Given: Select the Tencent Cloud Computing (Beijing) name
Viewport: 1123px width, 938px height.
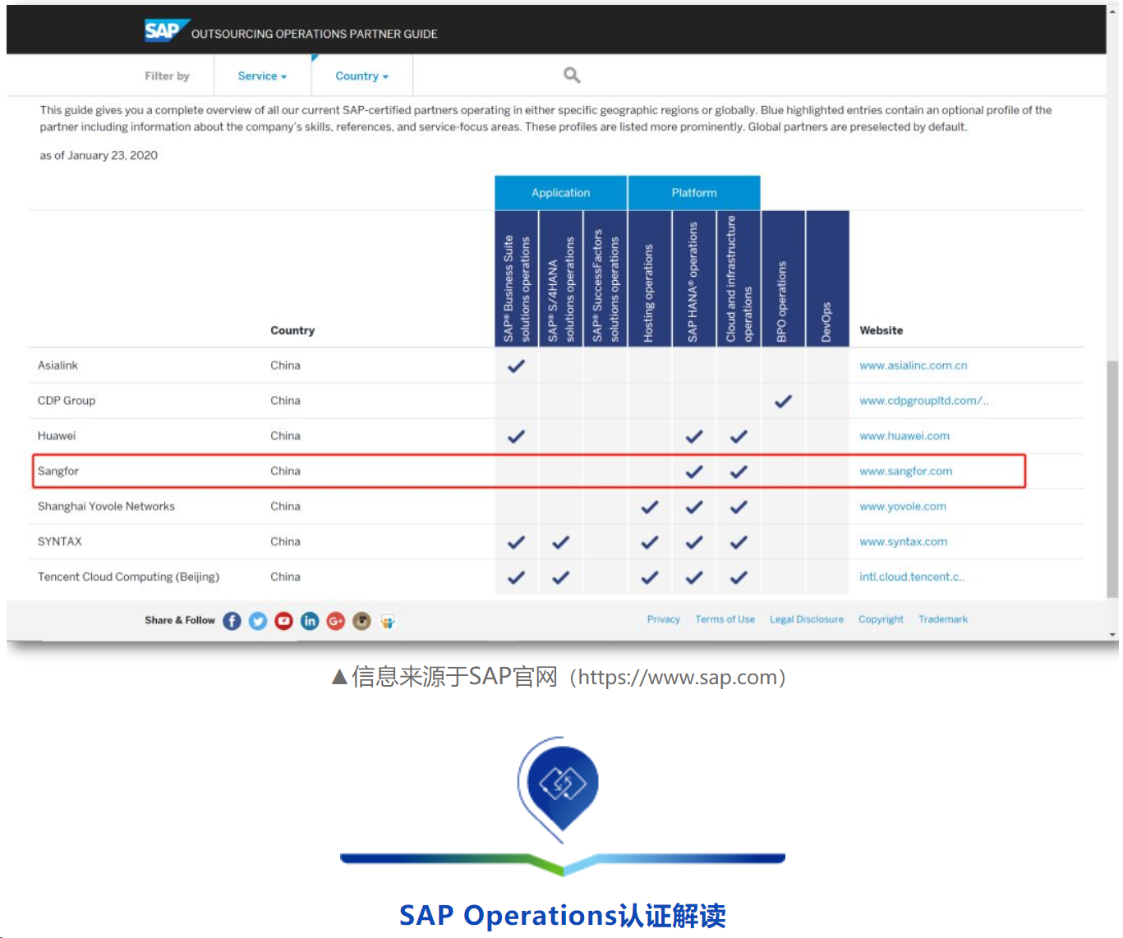Looking at the screenshot, I should coord(128,577).
